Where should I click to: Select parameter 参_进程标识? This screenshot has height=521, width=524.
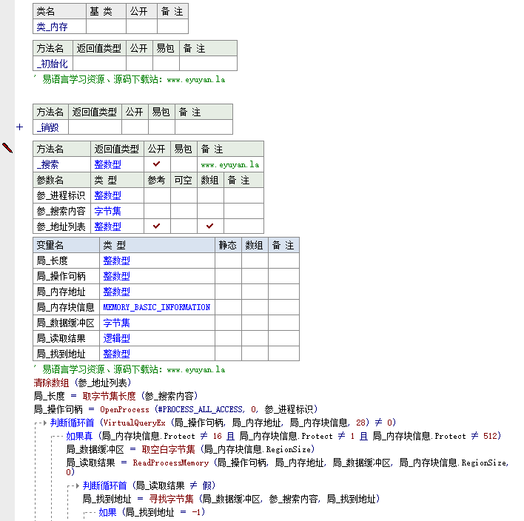click(62, 195)
